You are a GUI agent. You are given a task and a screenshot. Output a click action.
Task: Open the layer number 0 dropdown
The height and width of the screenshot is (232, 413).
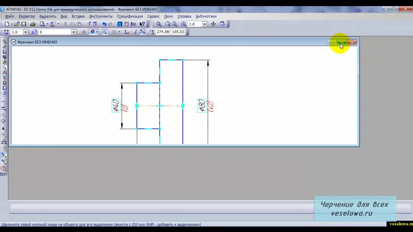74,32
